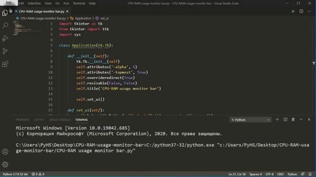Click the 'self.set_ui()' code line

click(90, 99)
